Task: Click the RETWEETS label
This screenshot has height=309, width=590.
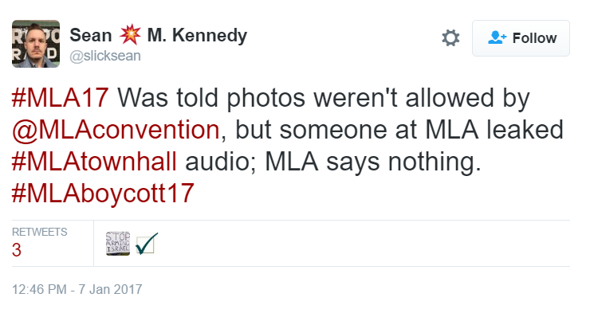Action: click(x=40, y=232)
